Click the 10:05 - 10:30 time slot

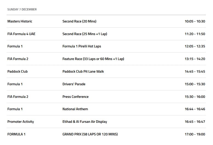point(195,21)
